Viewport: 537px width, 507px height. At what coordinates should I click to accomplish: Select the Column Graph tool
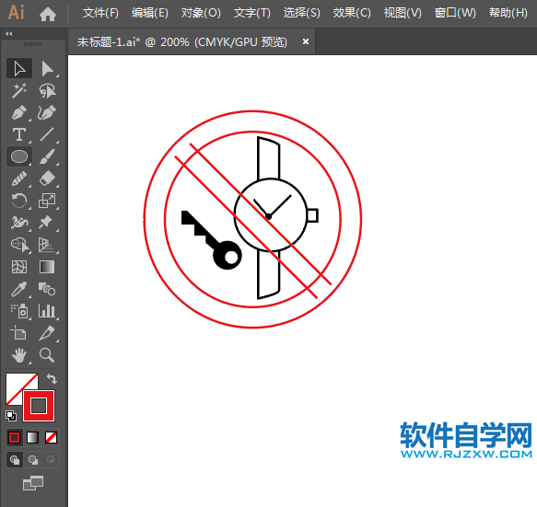47,311
